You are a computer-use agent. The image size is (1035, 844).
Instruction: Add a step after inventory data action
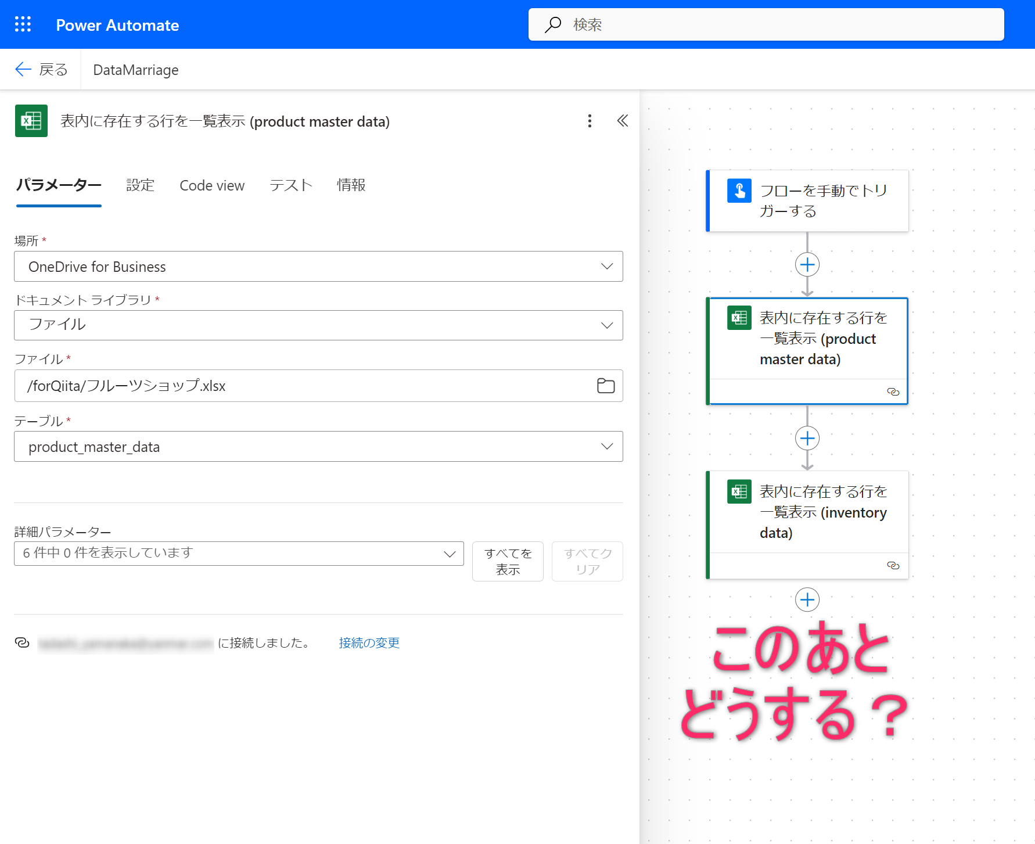click(807, 599)
